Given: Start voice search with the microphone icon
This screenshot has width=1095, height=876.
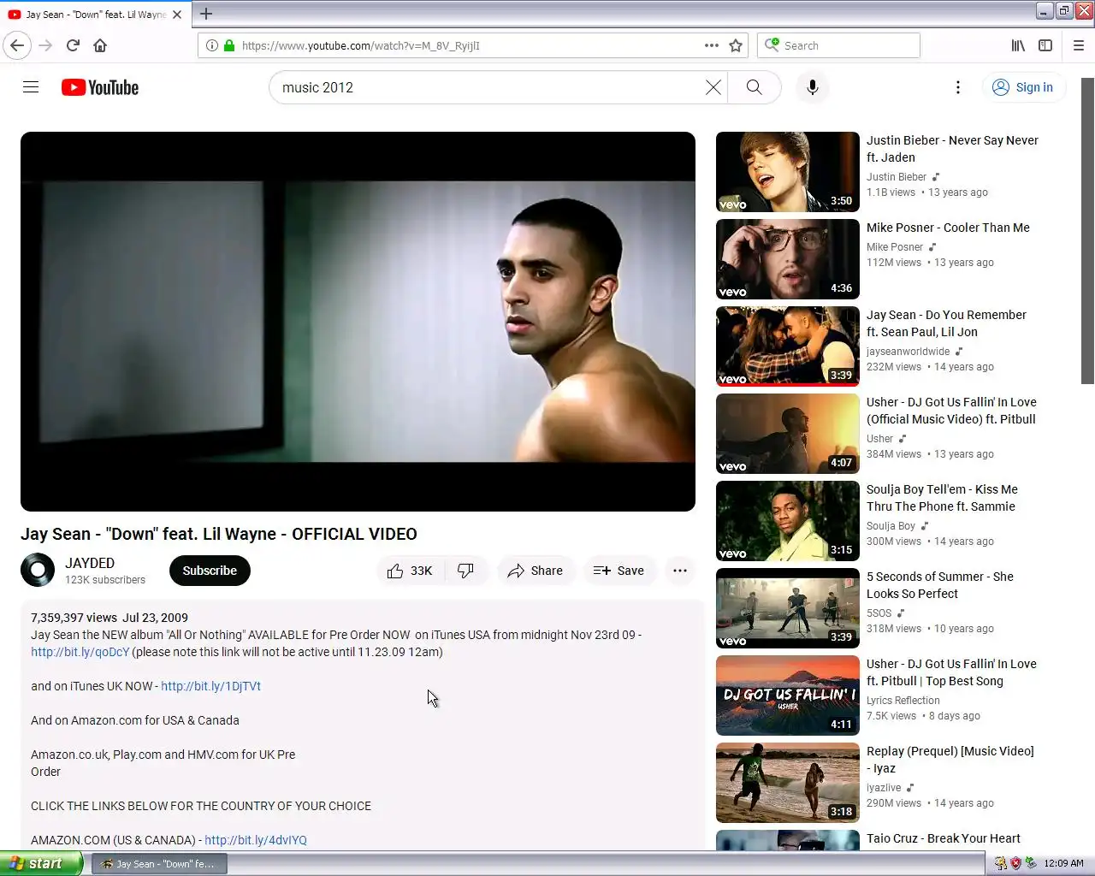Looking at the screenshot, I should [x=813, y=87].
